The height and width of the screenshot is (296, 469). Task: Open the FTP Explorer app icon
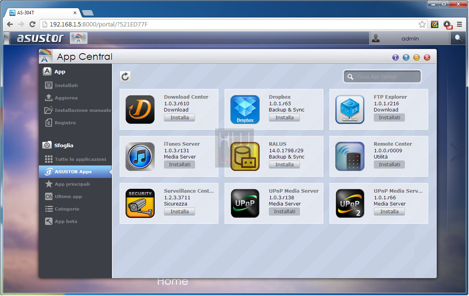(x=350, y=110)
